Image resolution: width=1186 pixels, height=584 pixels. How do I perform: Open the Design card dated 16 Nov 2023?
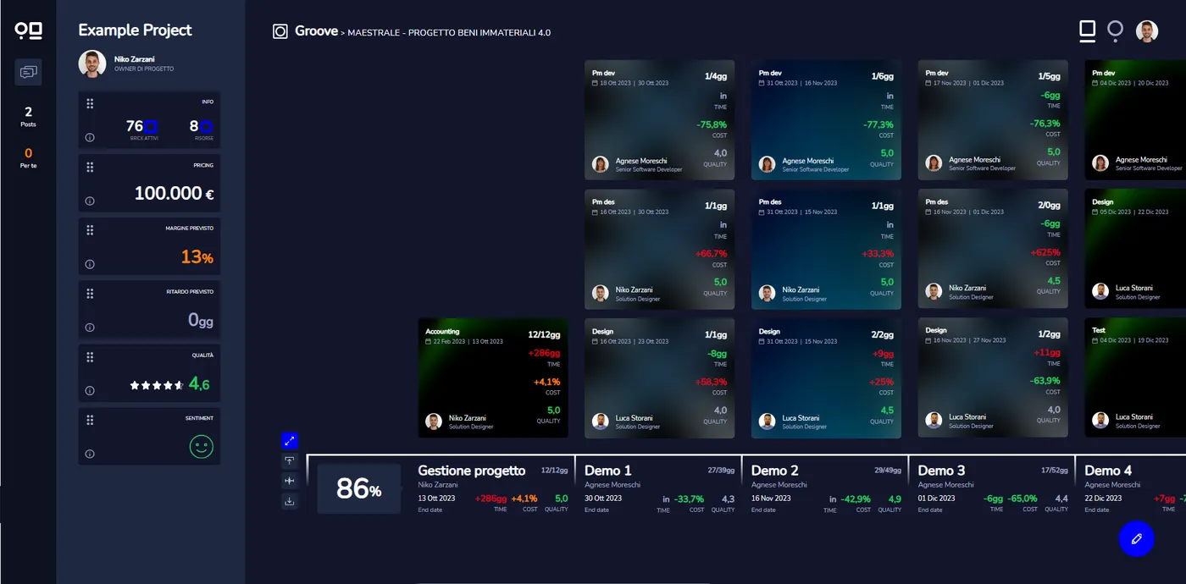pos(993,377)
